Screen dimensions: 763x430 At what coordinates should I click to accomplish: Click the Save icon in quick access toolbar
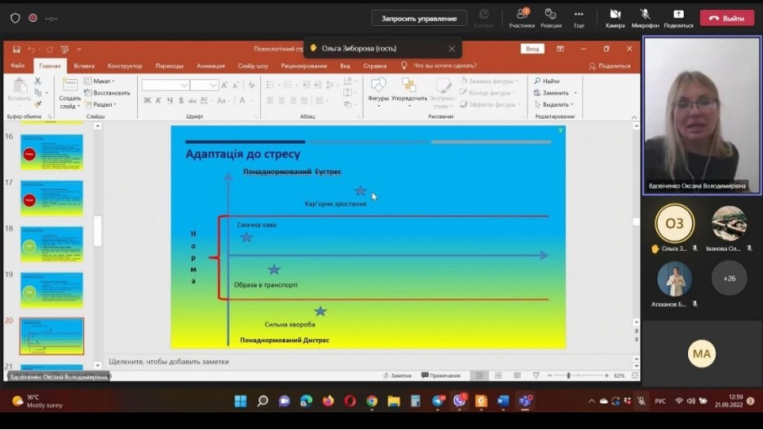[16, 49]
